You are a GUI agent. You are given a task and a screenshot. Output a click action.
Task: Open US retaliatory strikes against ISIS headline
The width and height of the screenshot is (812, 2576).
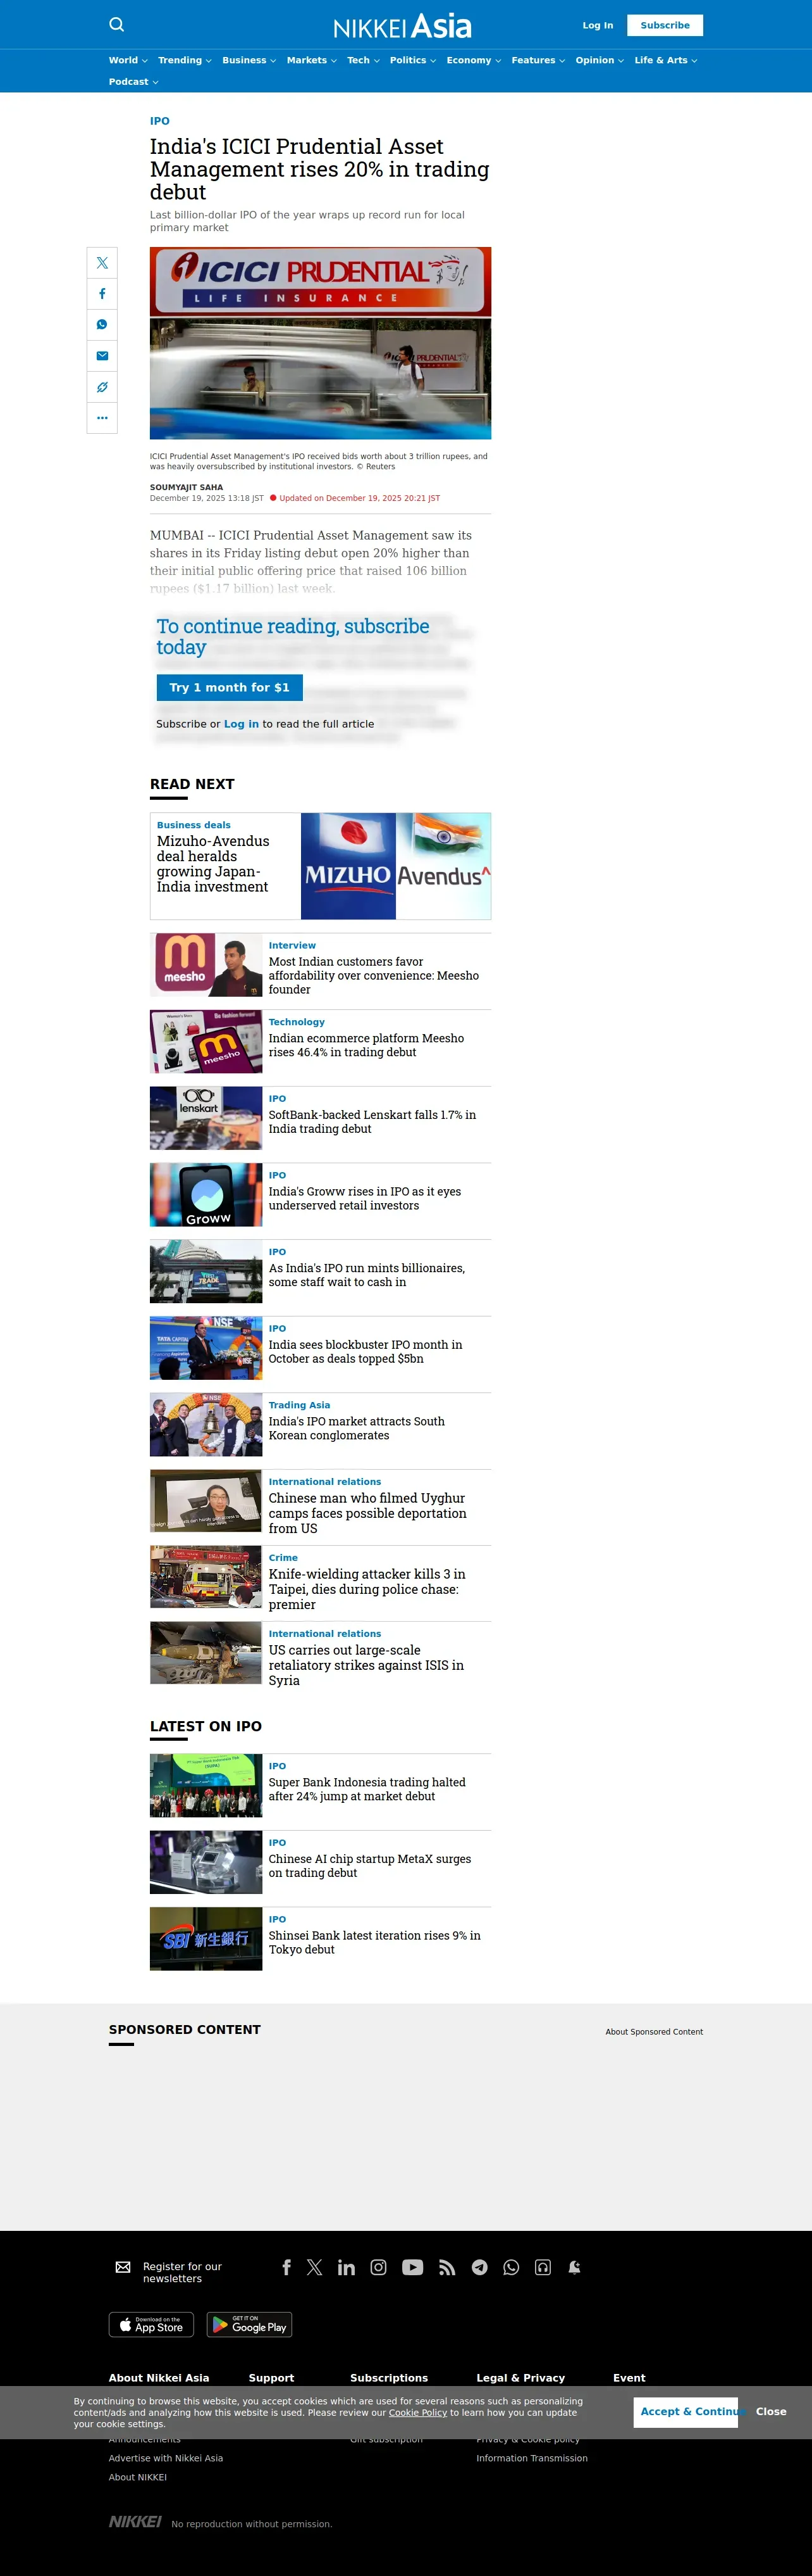click(367, 1665)
